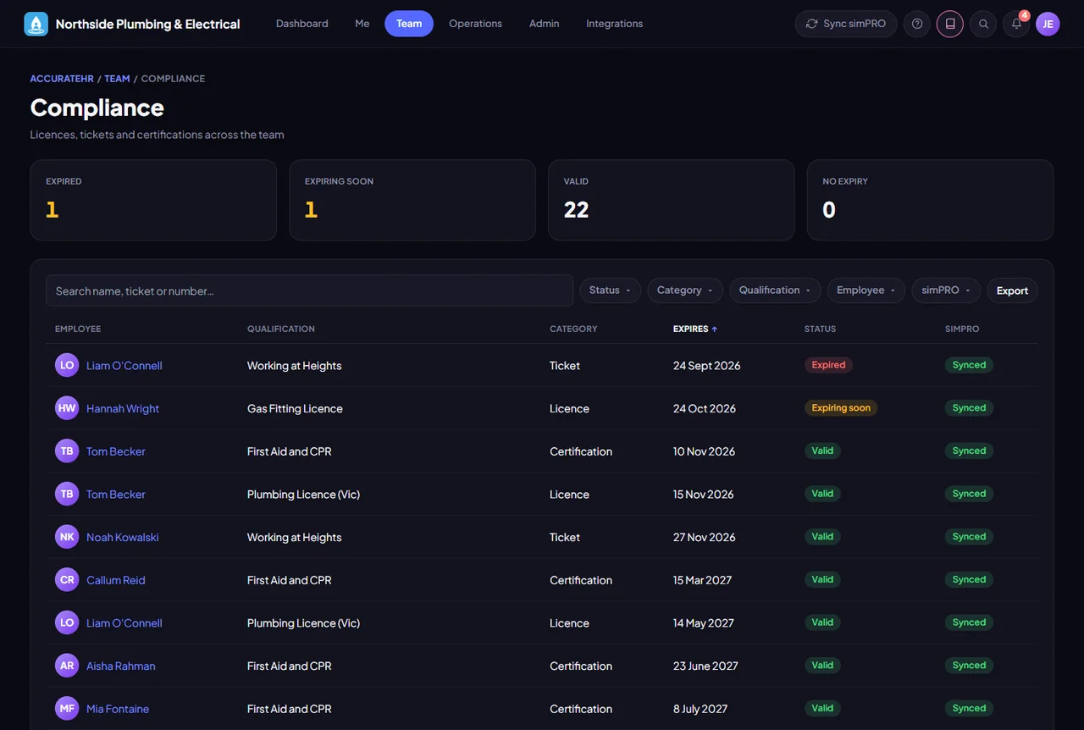
Task: Open Noah Kowalski's employee link
Action: click(123, 537)
